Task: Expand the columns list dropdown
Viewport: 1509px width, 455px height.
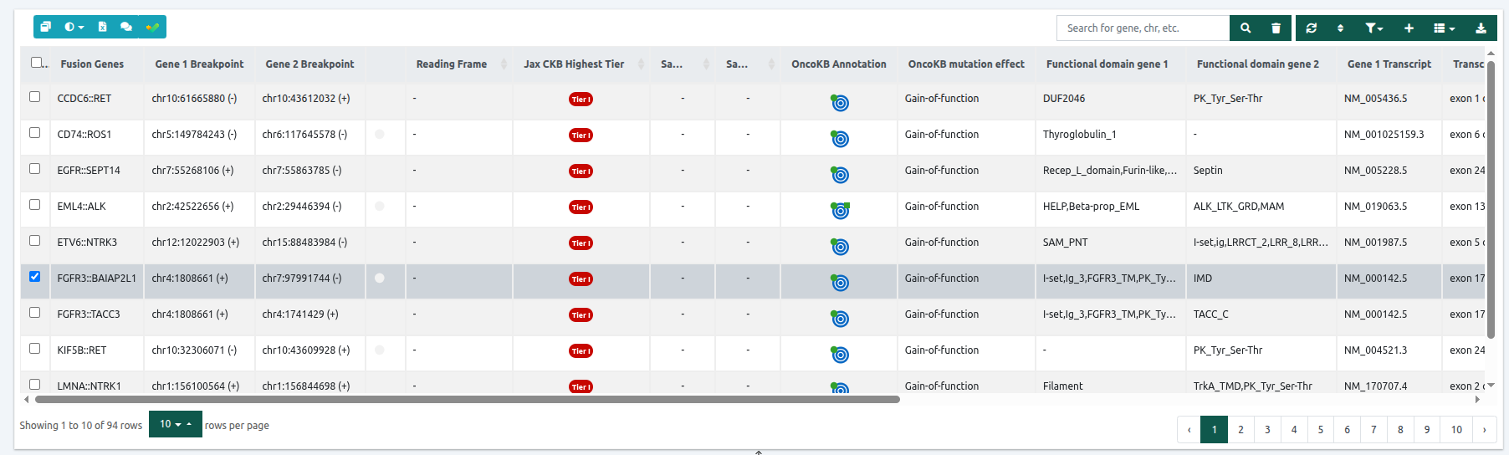Action: [x=1444, y=28]
